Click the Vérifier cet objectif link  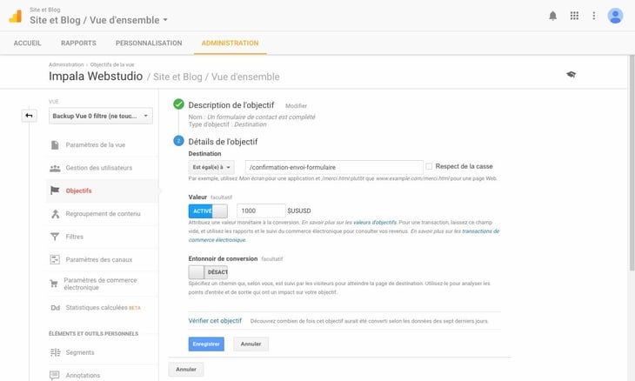pyautogui.click(x=215, y=321)
